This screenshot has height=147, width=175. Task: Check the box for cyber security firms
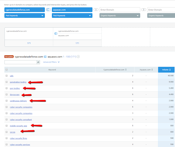pos(6,138)
